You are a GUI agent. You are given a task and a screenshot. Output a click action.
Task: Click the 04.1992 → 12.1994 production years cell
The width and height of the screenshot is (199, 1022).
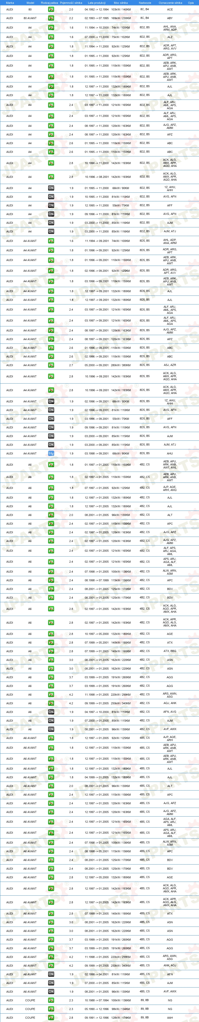[x=96, y=9]
